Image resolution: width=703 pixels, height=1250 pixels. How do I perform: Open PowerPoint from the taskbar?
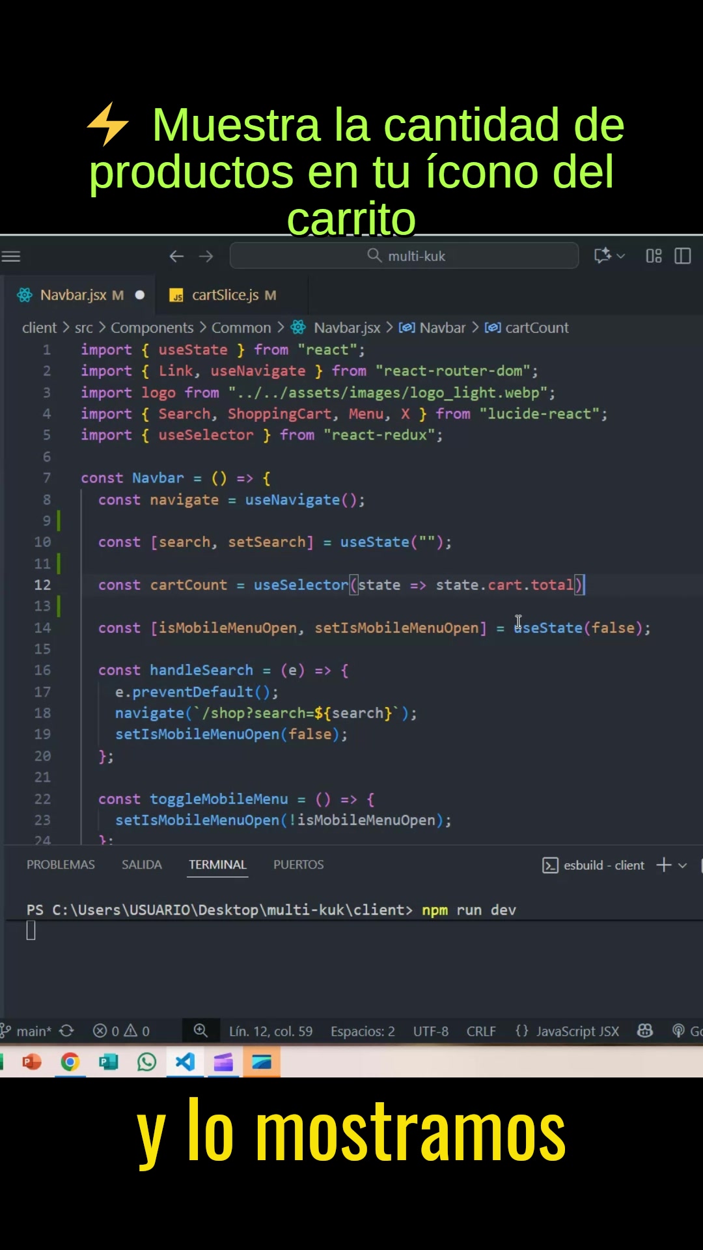tap(32, 1062)
